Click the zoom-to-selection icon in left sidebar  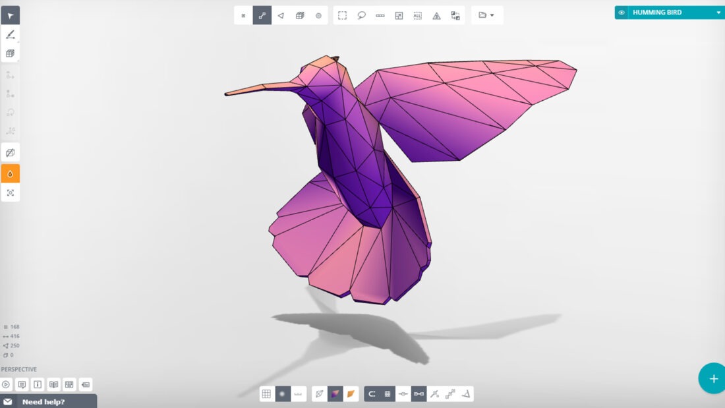click(10, 192)
